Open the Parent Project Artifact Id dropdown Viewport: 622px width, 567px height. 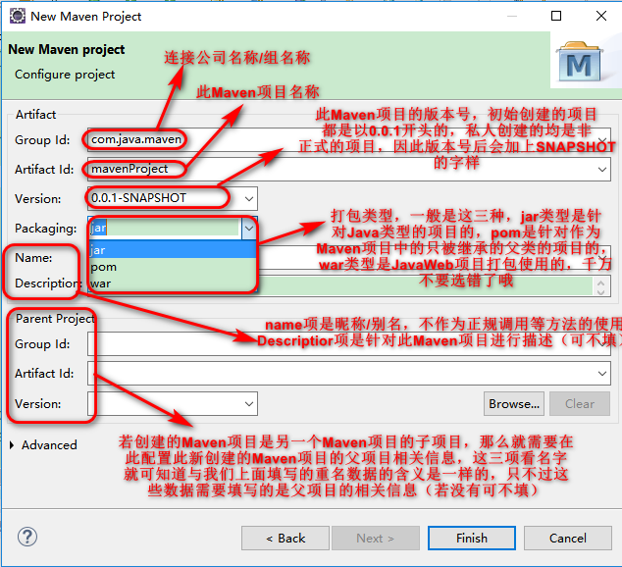602,373
